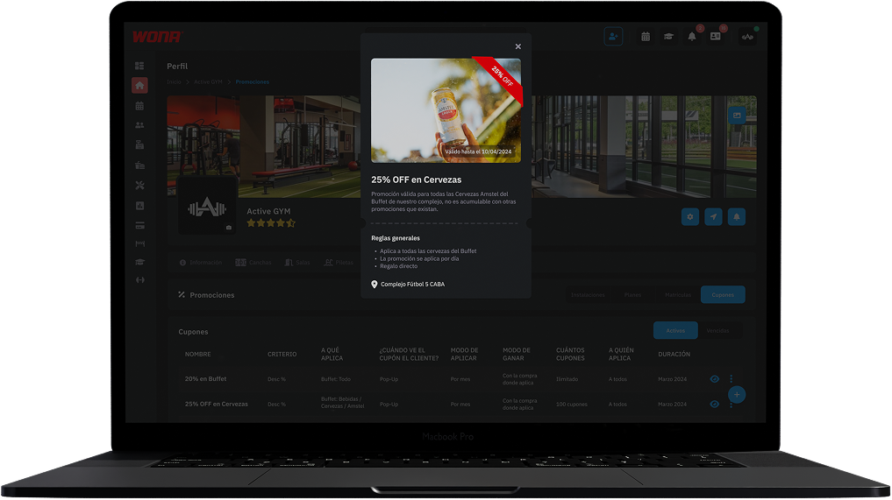Click the DURACIÓN column header
The height and width of the screenshot is (500, 892).
tap(674, 354)
